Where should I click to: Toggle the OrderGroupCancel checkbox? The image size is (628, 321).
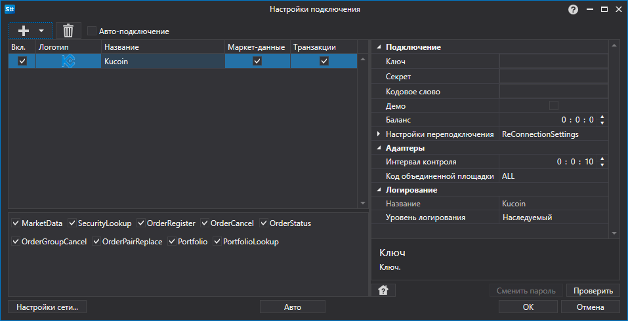pos(16,242)
